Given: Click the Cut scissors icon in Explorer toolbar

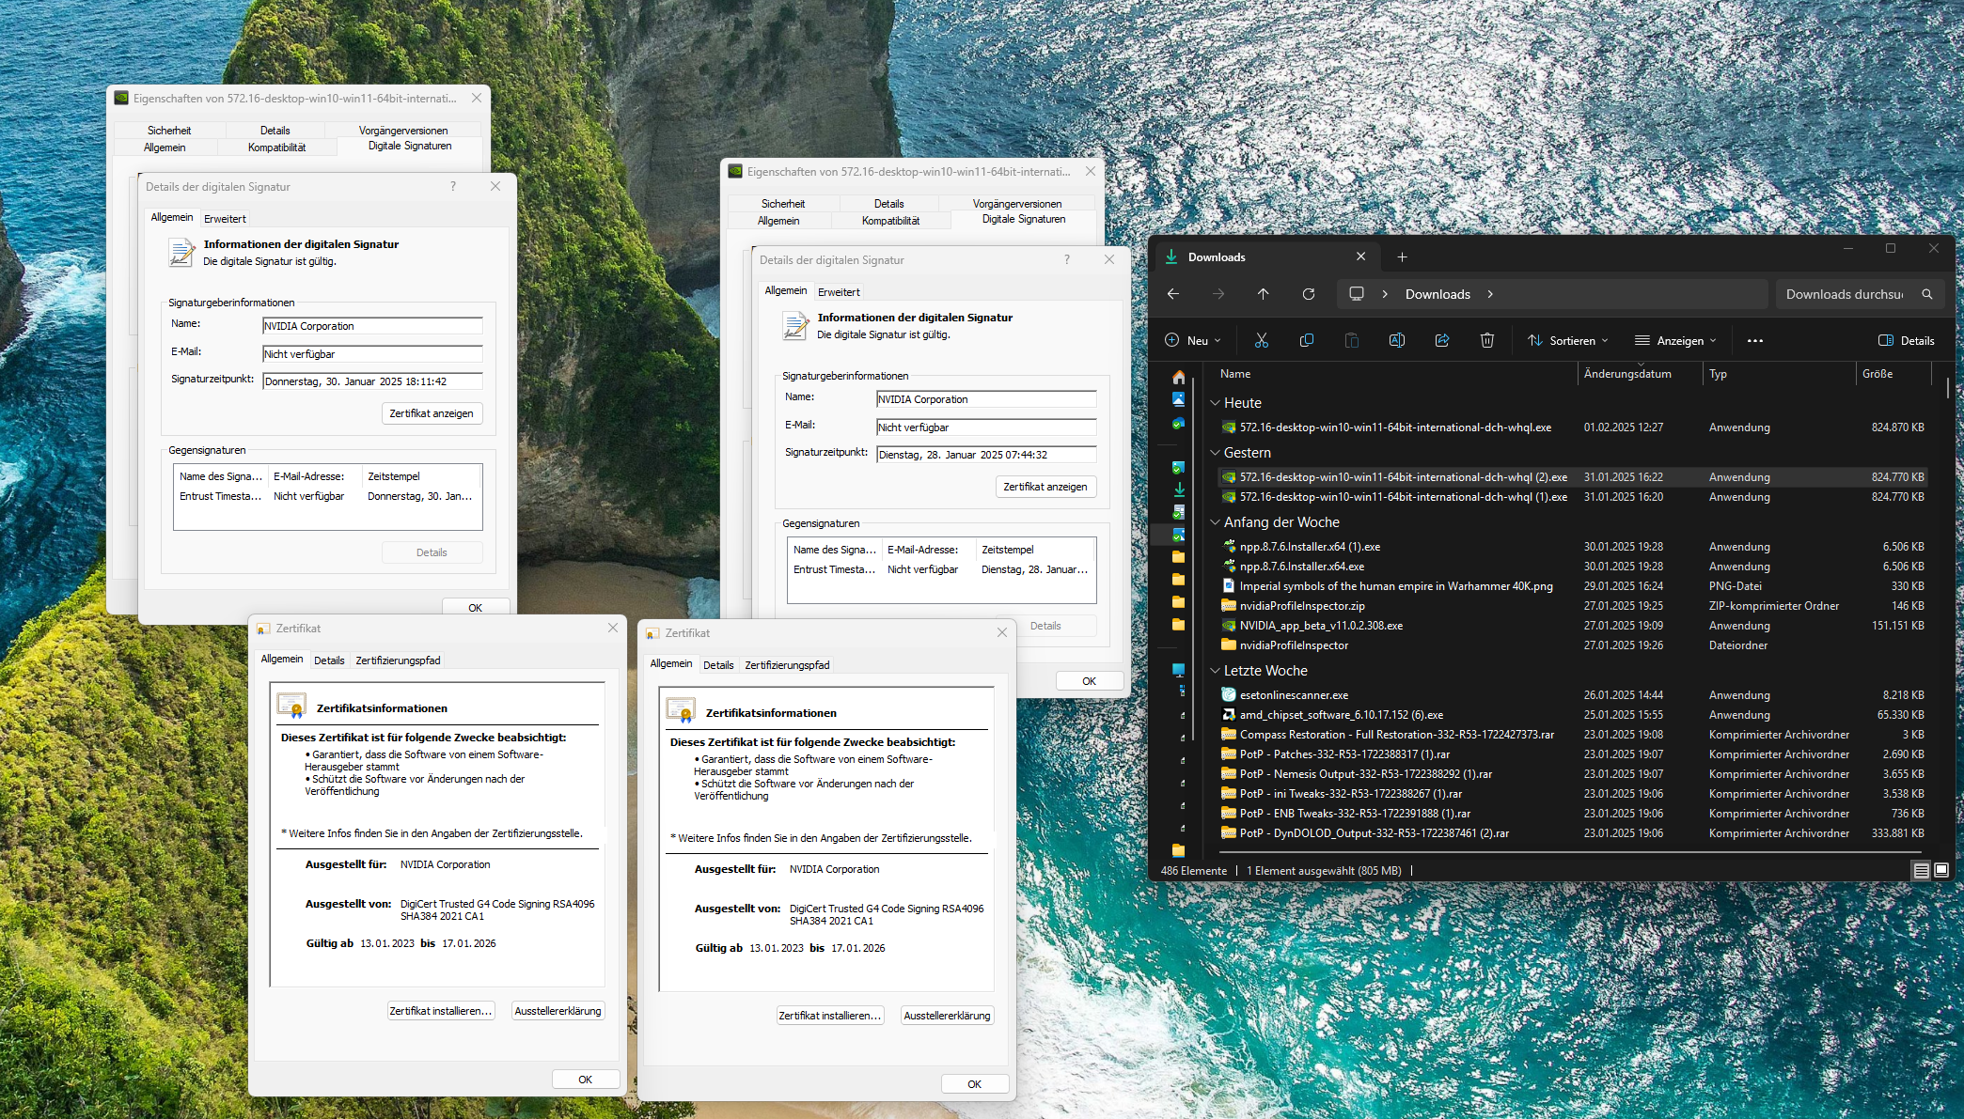Looking at the screenshot, I should (x=1261, y=340).
